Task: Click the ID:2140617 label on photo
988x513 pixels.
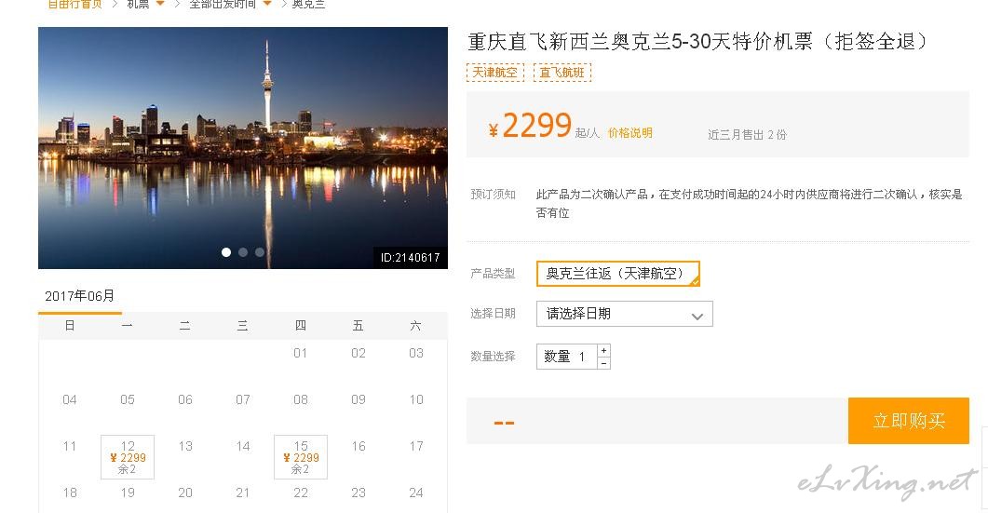Action: [x=411, y=257]
